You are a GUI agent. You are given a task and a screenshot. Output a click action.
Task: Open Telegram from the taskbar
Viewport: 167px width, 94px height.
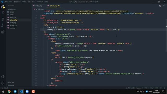[15, 92]
